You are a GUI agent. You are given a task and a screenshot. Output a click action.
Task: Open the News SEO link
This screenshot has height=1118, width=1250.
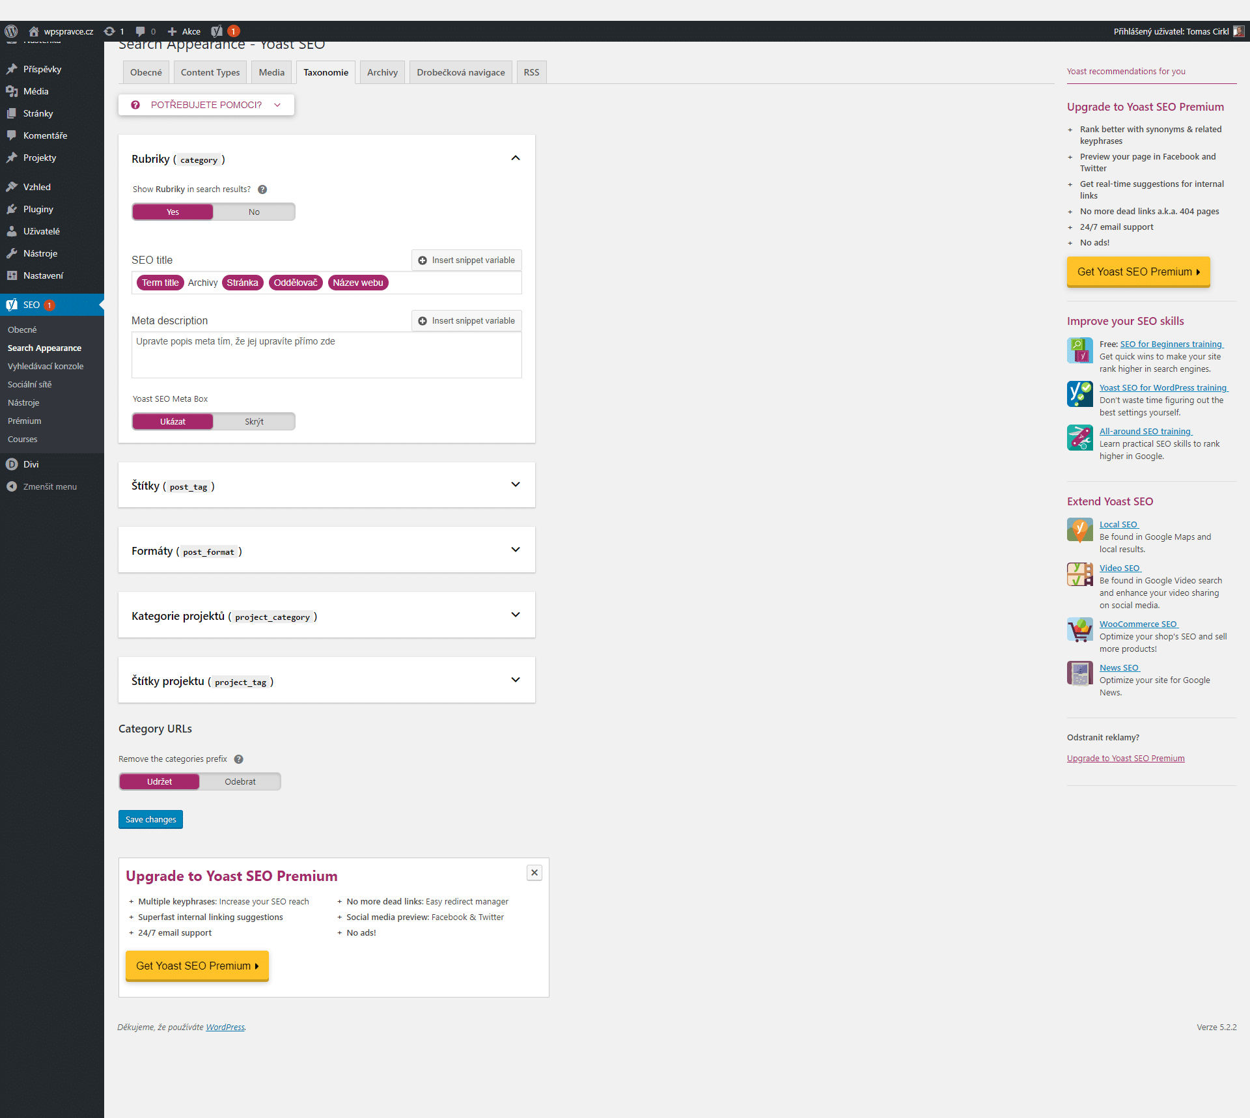(1119, 668)
